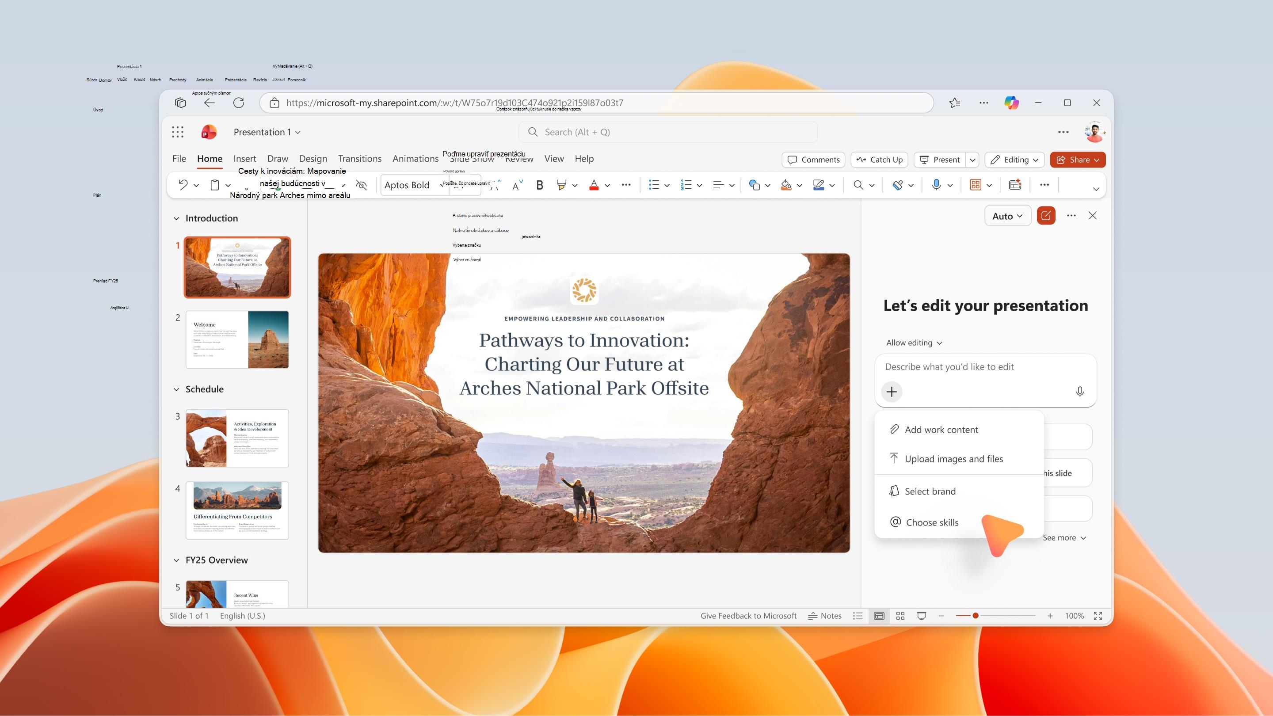The image size is (1273, 716).
Task: Click the bulleted list icon
Action: point(654,185)
